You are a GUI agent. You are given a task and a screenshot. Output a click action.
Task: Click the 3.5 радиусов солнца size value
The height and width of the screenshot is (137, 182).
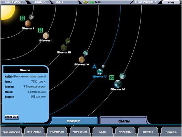34,87
